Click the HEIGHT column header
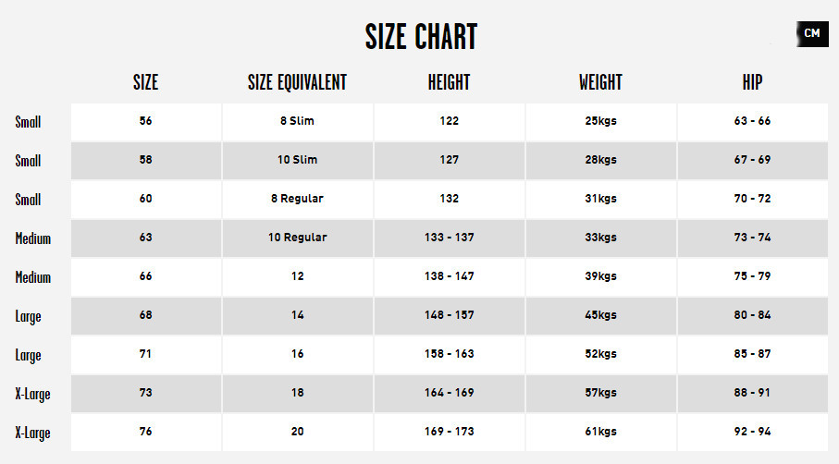839x464 pixels. [x=449, y=82]
